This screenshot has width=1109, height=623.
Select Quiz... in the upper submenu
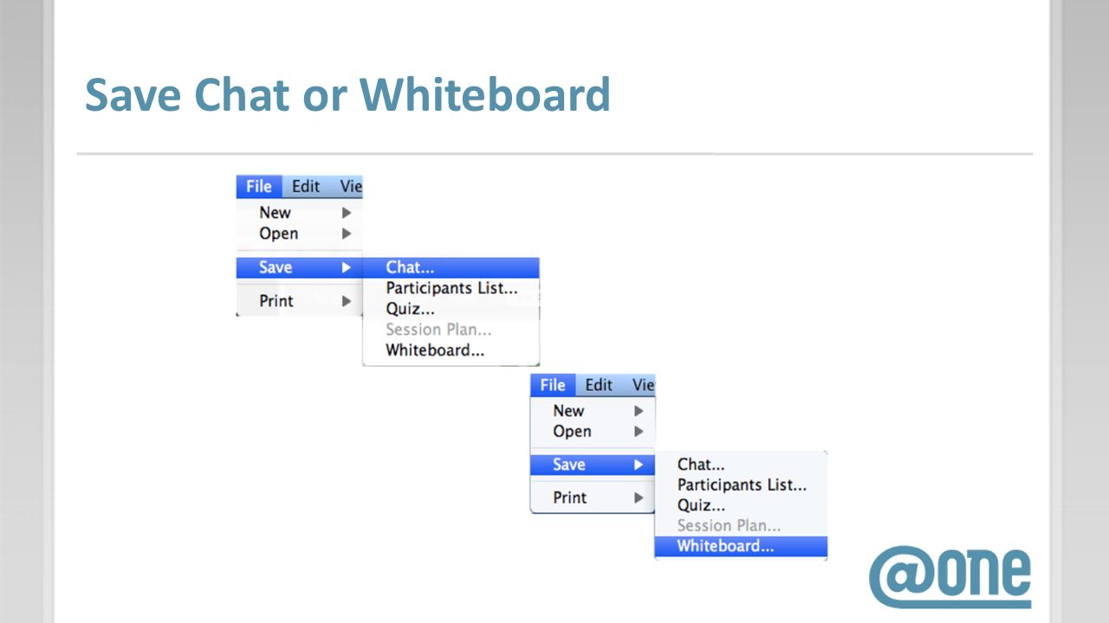click(x=410, y=309)
